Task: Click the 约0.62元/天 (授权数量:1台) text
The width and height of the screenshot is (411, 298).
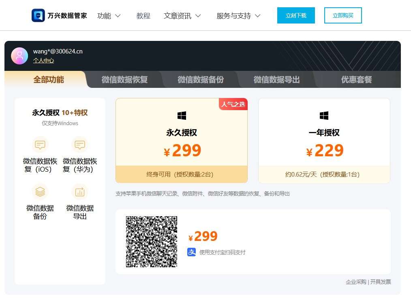Action: click(x=322, y=175)
